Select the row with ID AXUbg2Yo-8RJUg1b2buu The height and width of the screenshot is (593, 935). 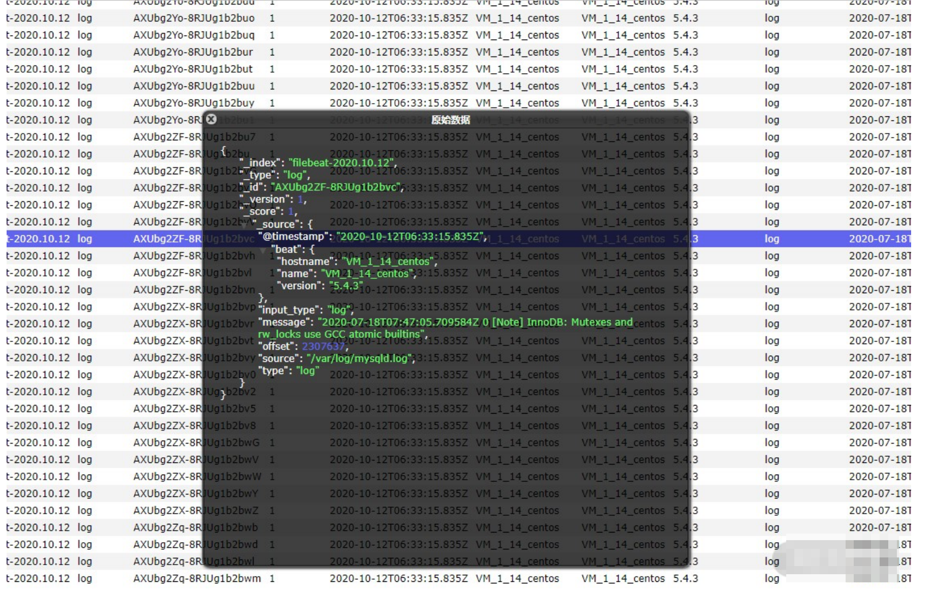click(459, 86)
